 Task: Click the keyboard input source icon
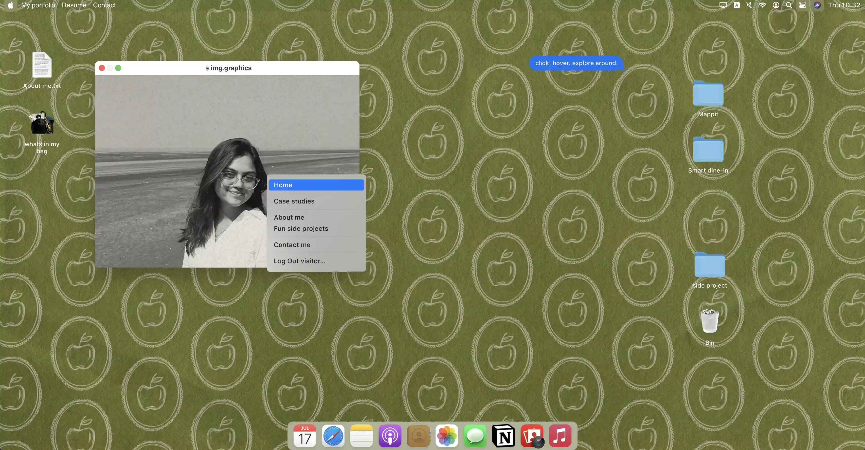[736, 5]
